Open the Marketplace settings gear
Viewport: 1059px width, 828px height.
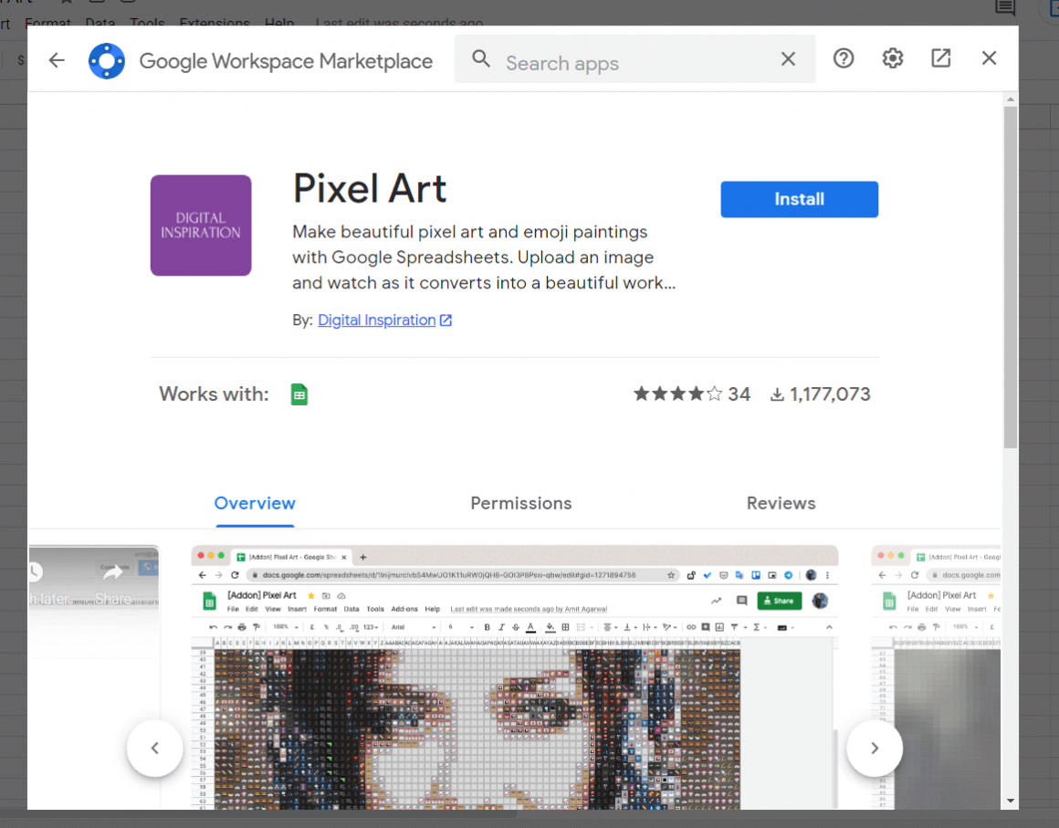coord(892,58)
